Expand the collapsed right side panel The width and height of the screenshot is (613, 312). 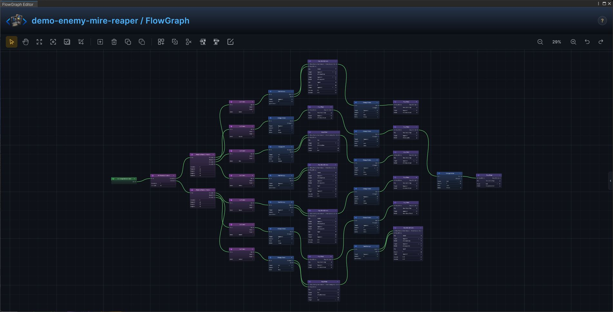(610, 181)
